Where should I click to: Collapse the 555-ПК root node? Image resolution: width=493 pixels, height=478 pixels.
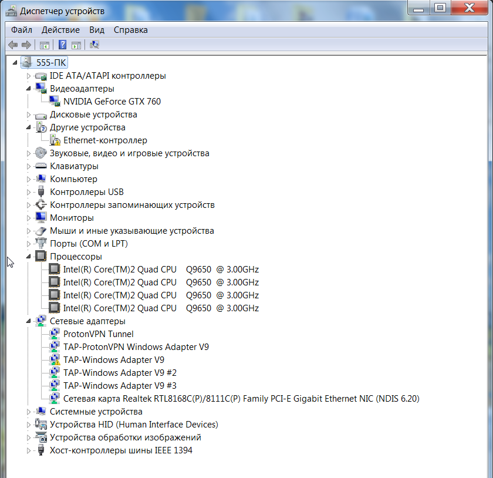click(15, 63)
